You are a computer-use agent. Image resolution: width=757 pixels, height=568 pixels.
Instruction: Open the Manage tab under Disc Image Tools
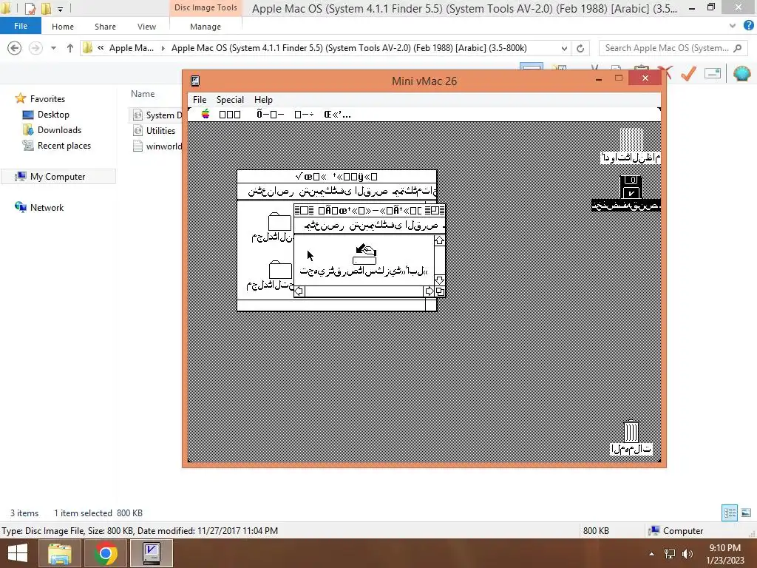pyautogui.click(x=206, y=27)
